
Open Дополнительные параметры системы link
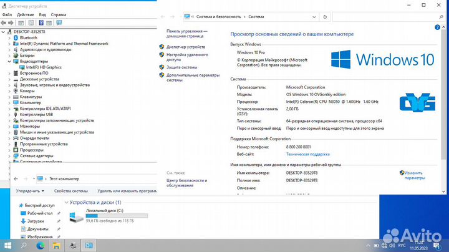point(193,77)
